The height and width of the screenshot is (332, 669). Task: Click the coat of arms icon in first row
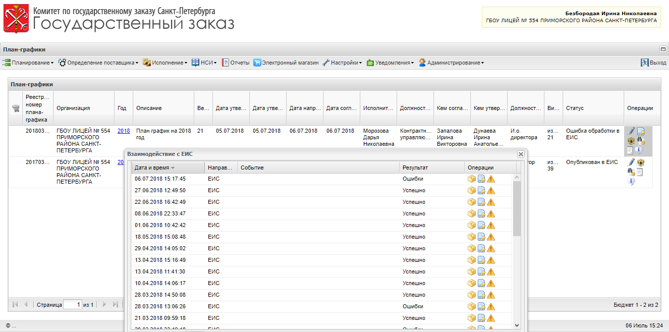(631, 141)
